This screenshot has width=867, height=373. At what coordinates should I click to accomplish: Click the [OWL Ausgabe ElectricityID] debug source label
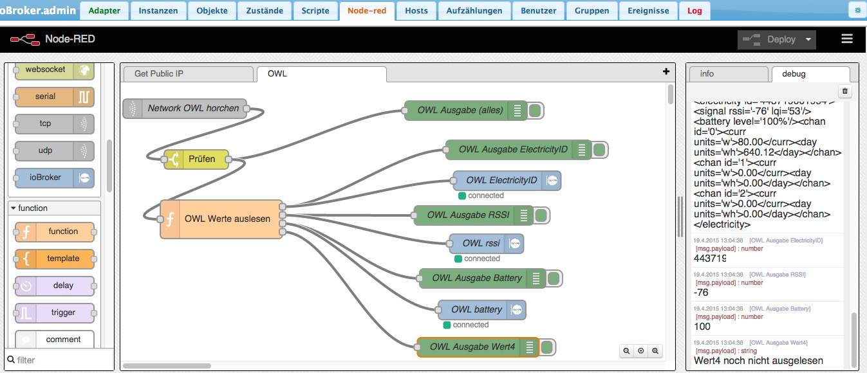coord(786,241)
